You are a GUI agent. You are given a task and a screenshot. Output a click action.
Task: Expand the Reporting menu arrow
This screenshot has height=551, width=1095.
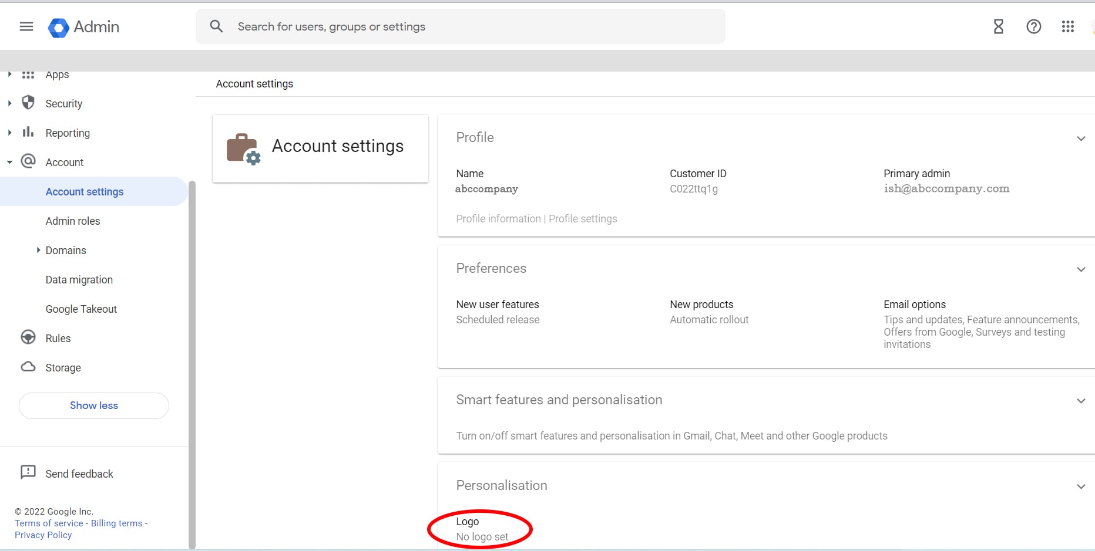point(9,133)
